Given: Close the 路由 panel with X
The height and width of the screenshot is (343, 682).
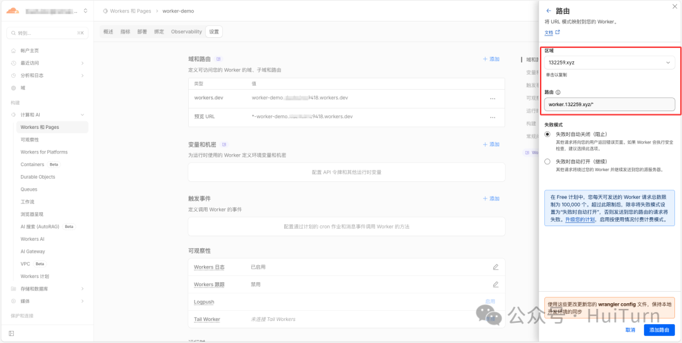Looking at the screenshot, I should click(x=675, y=6).
